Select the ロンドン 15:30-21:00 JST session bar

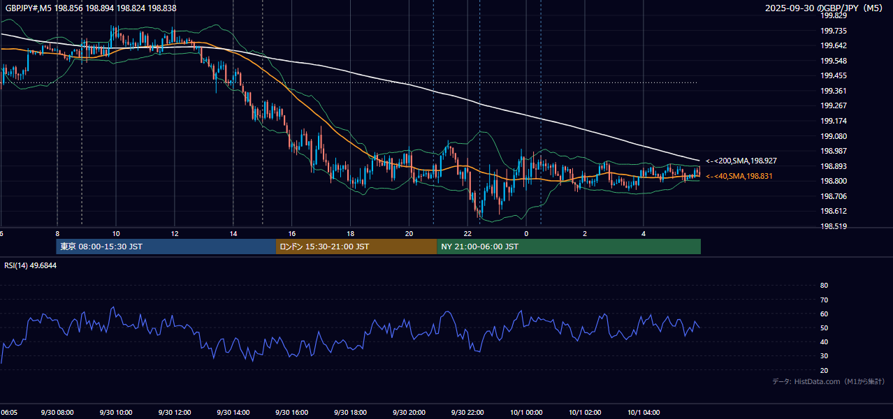point(356,247)
